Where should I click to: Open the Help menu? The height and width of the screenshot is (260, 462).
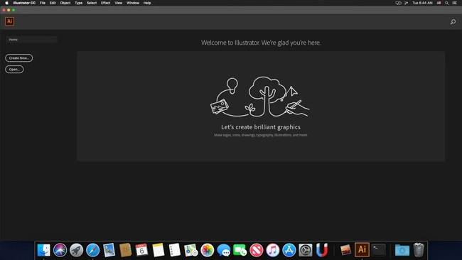(x=147, y=3)
